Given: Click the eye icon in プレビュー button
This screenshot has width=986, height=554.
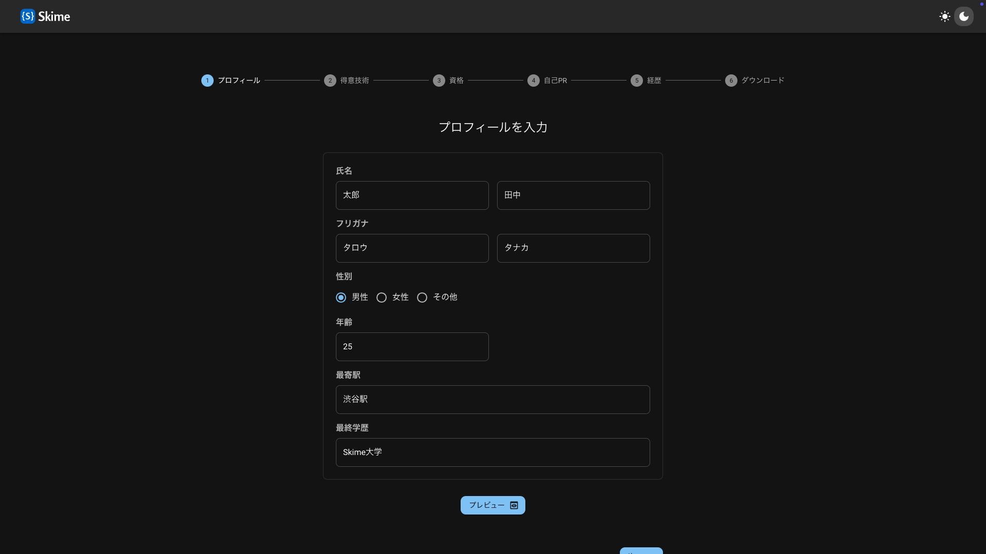Looking at the screenshot, I should [x=514, y=505].
